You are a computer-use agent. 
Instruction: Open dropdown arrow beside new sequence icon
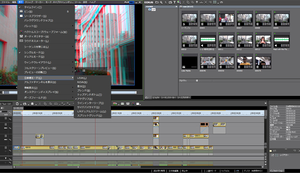tap(20, 104)
